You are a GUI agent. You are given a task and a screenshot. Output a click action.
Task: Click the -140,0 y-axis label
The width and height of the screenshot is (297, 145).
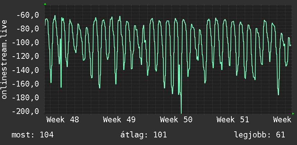click(x=26, y=70)
